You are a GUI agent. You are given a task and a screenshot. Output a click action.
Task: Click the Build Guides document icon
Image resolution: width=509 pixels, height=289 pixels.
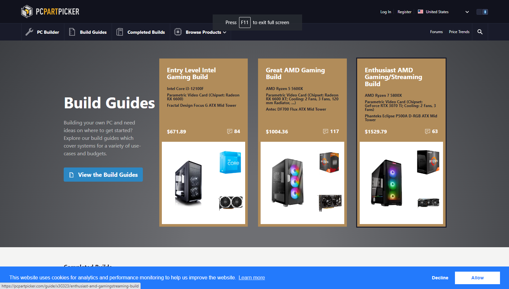point(72,32)
